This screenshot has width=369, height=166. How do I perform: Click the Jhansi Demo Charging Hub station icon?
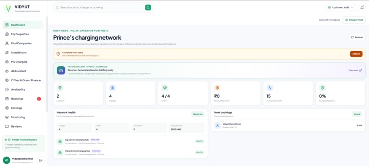[x=60, y=152]
